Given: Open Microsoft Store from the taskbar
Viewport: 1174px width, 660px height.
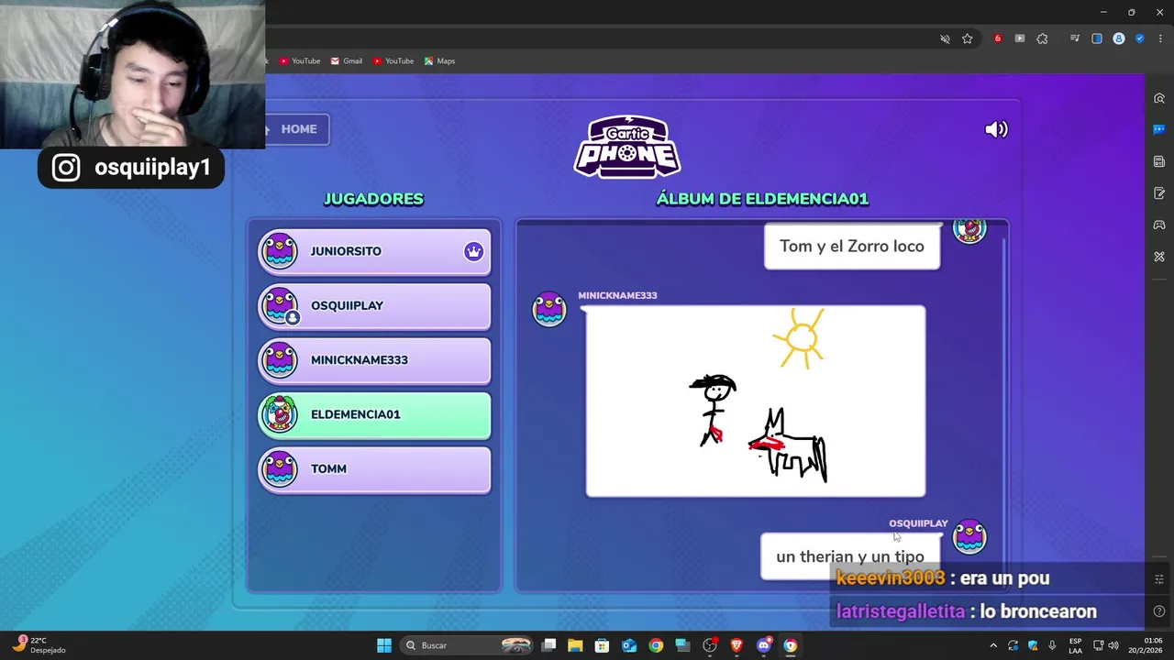Looking at the screenshot, I should click(602, 645).
